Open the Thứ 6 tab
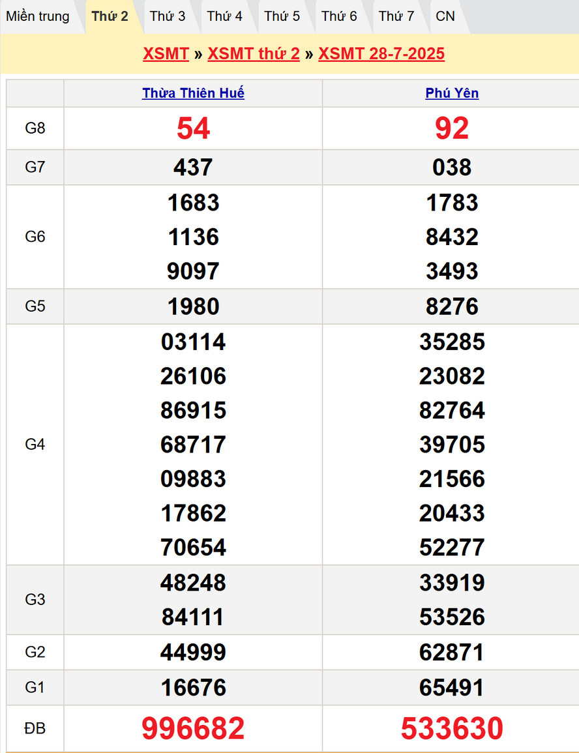 339,16
